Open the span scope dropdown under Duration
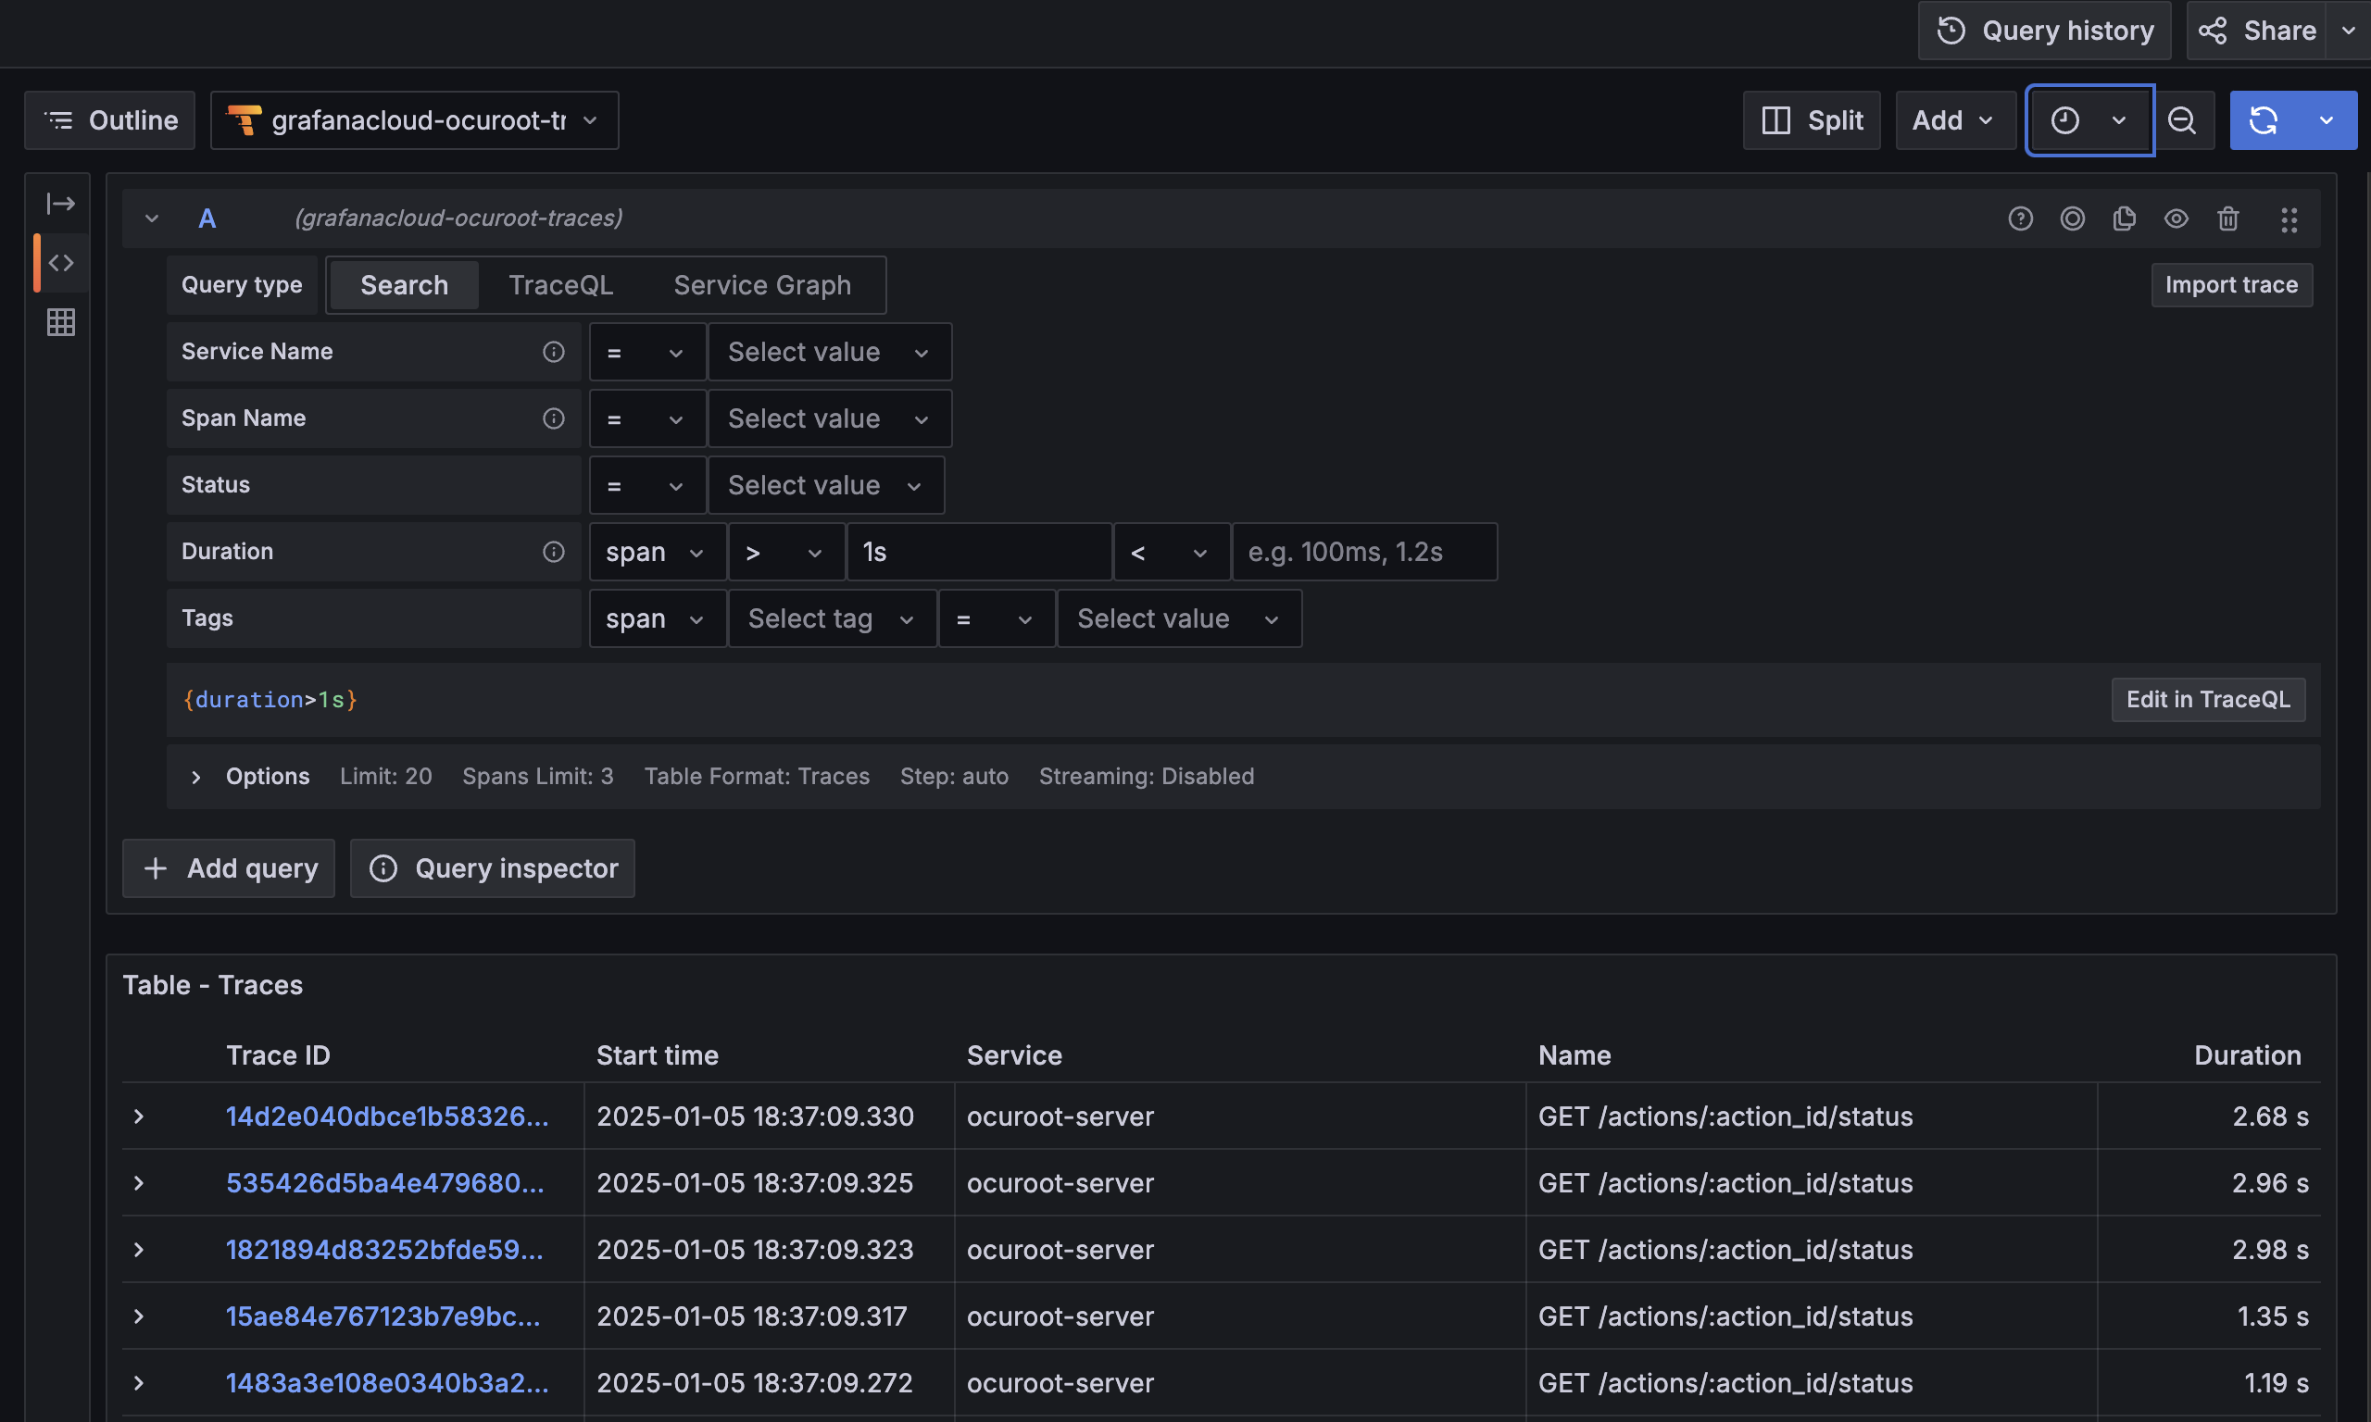The width and height of the screenshot is (2371, 1422). click(657, 551)
